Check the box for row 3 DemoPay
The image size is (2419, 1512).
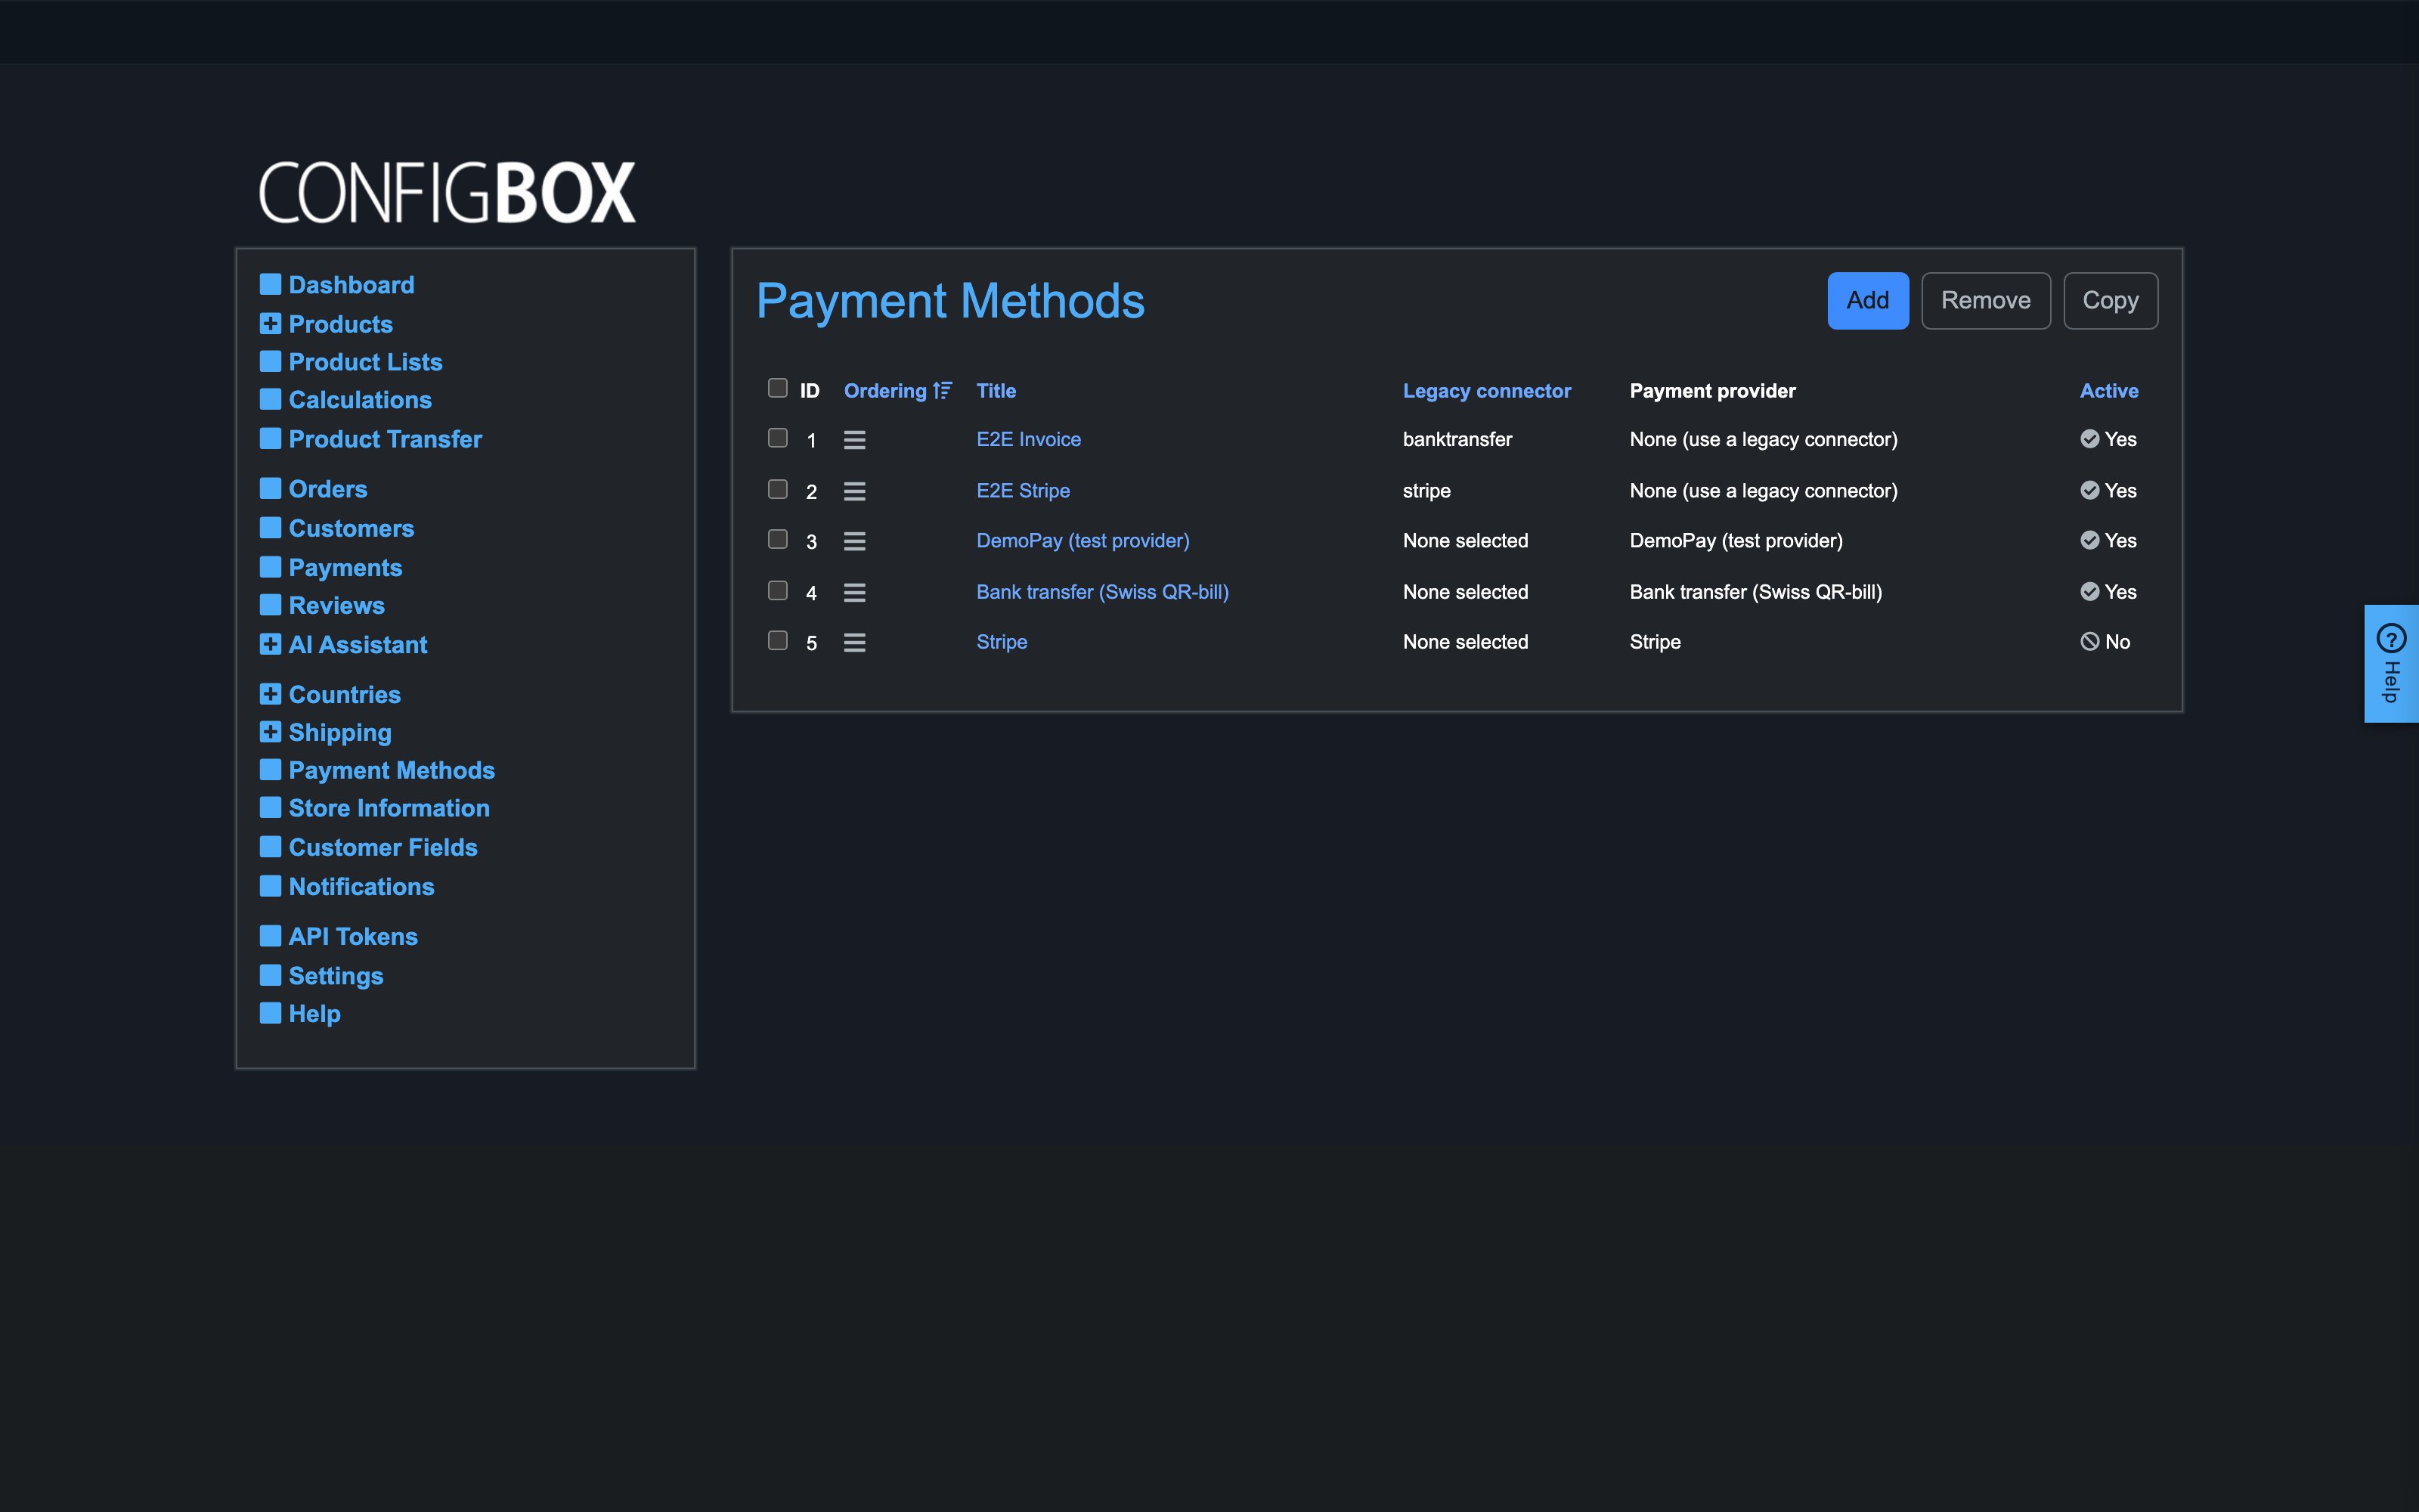point(778,539)
